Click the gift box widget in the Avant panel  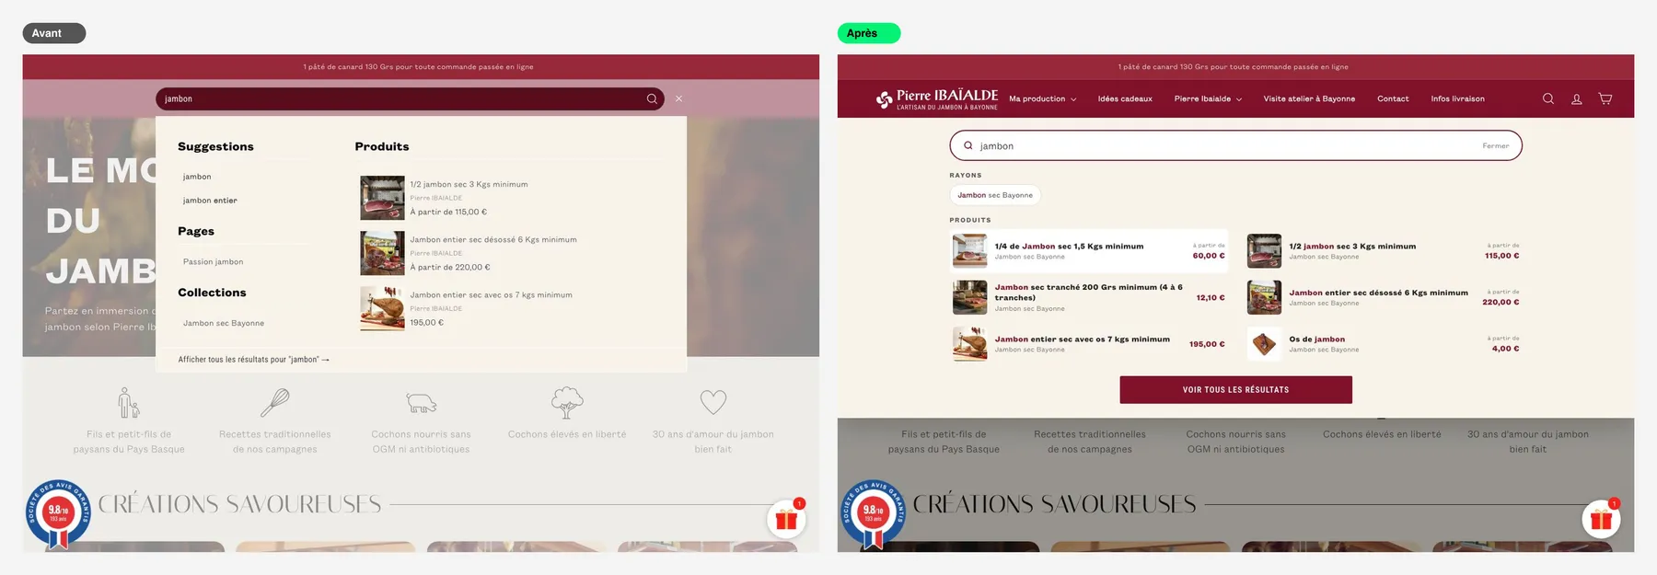[786, 519]
